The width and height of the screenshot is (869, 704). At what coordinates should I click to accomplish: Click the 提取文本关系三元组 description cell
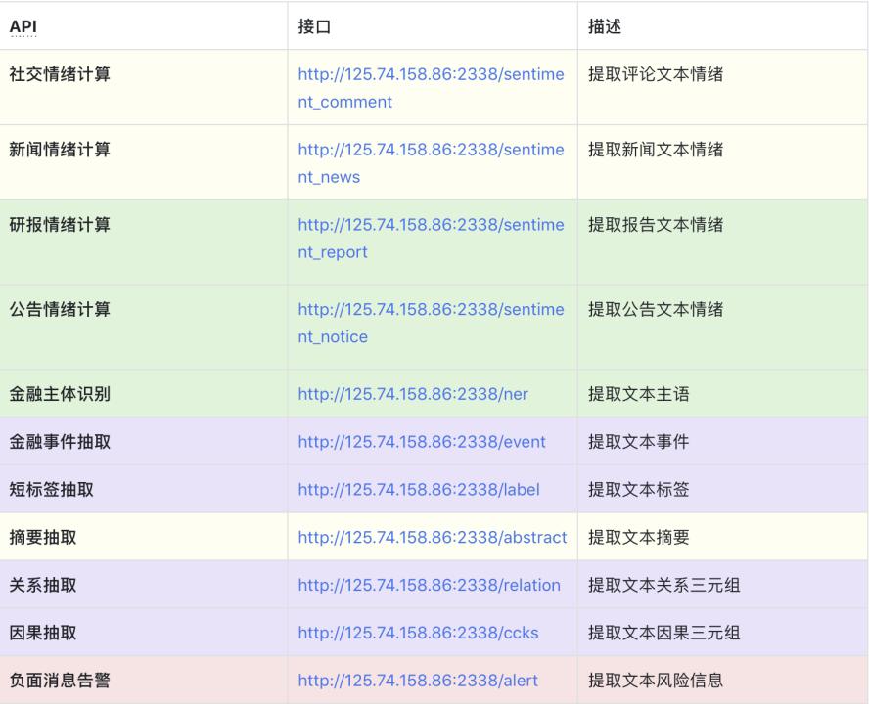(x=663, y=585)
